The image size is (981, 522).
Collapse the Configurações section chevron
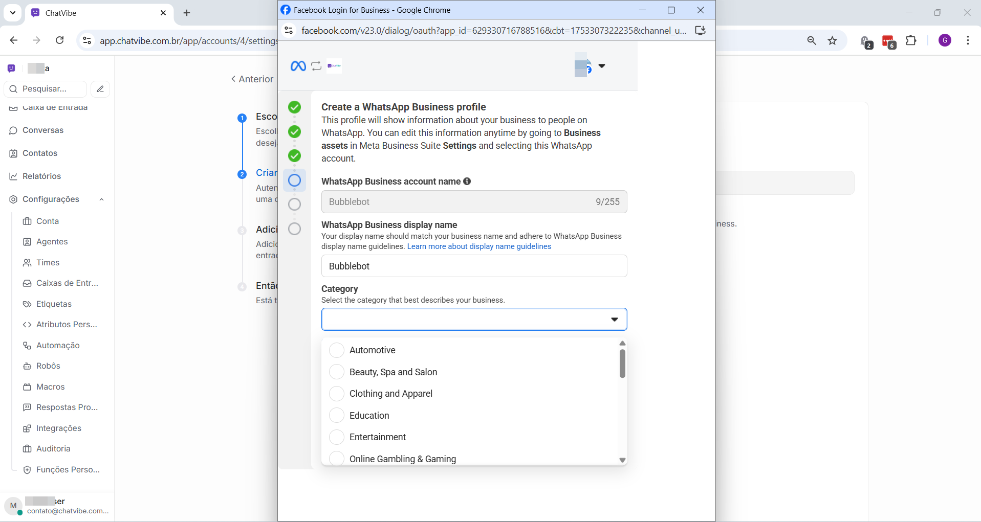tap(101, 199)
